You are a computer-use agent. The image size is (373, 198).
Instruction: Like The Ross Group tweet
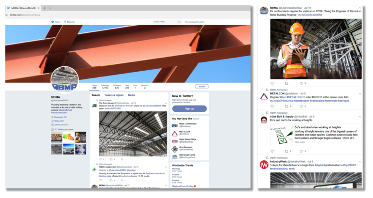122,159
